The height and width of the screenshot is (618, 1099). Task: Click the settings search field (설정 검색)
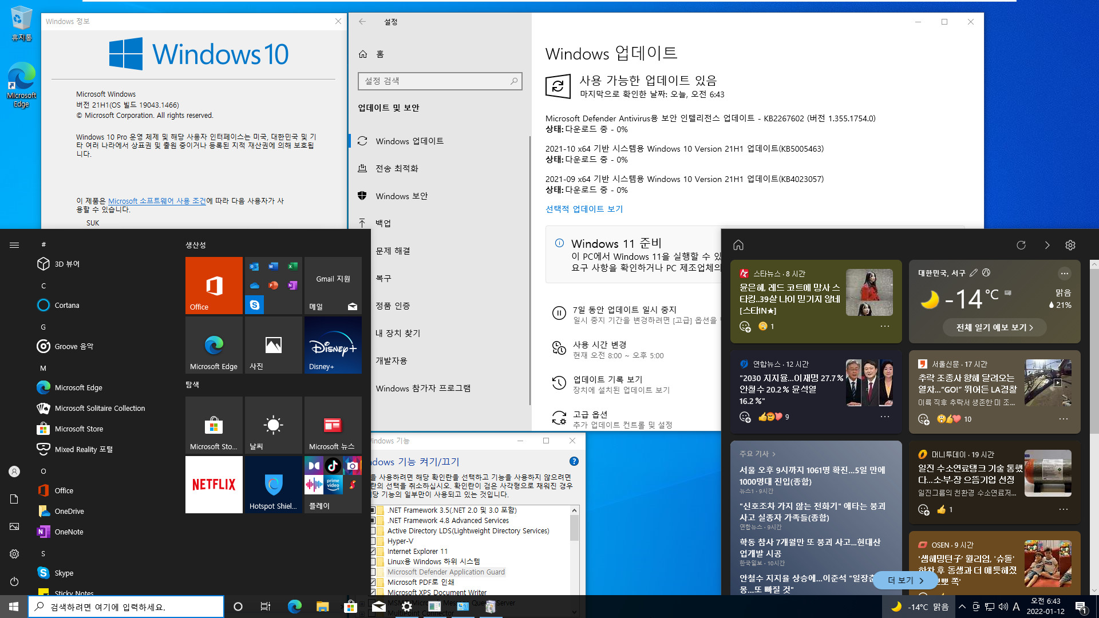[x=440, y=81]
